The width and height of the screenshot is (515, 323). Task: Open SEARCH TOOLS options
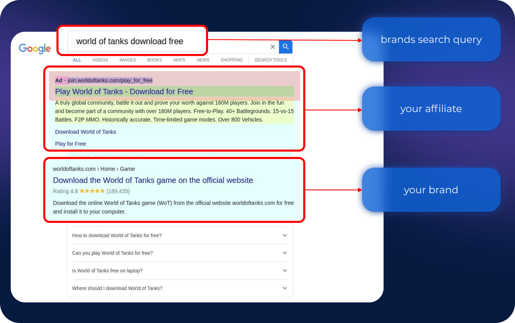tap(270, 60)
